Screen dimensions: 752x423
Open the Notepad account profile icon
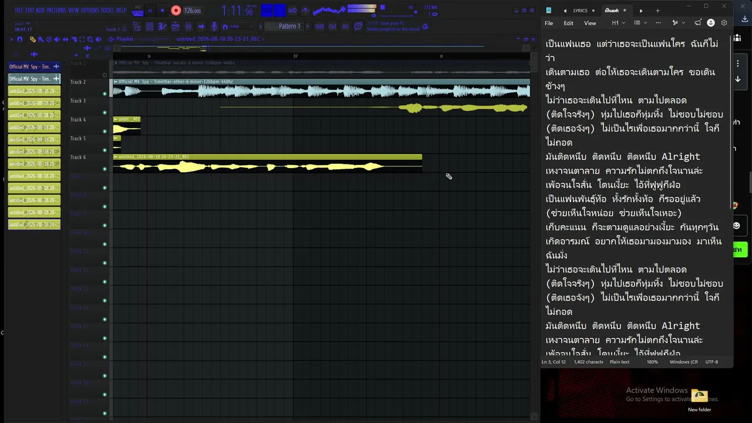coord(711,23)
